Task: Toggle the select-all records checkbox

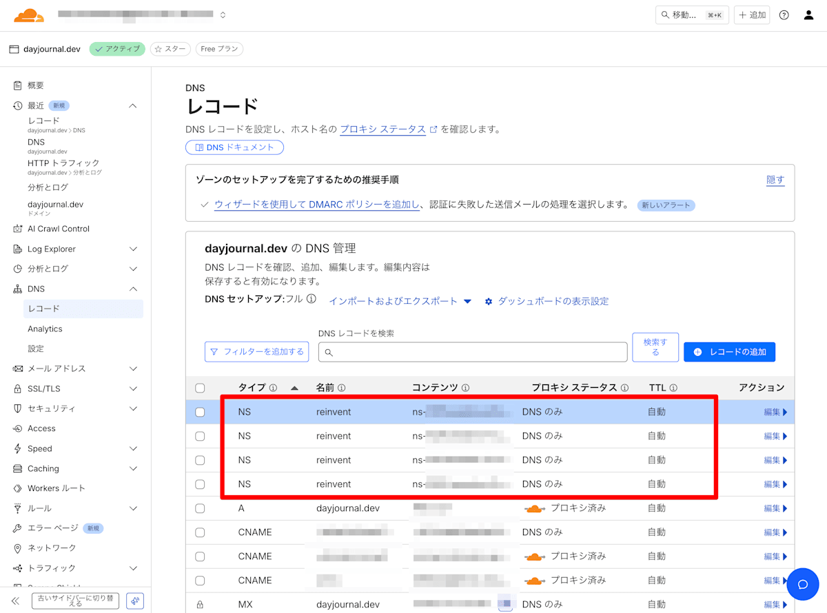Action: (200, 388)
